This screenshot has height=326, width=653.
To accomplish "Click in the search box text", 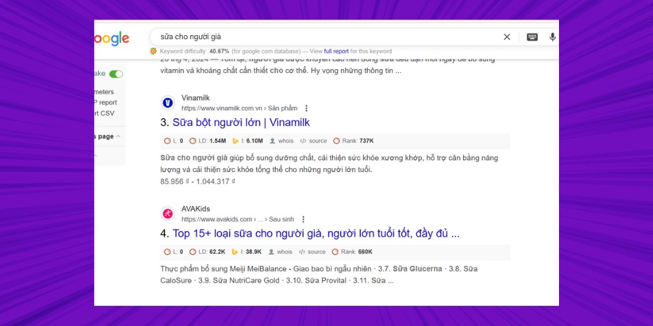I will tap(191, 37).
